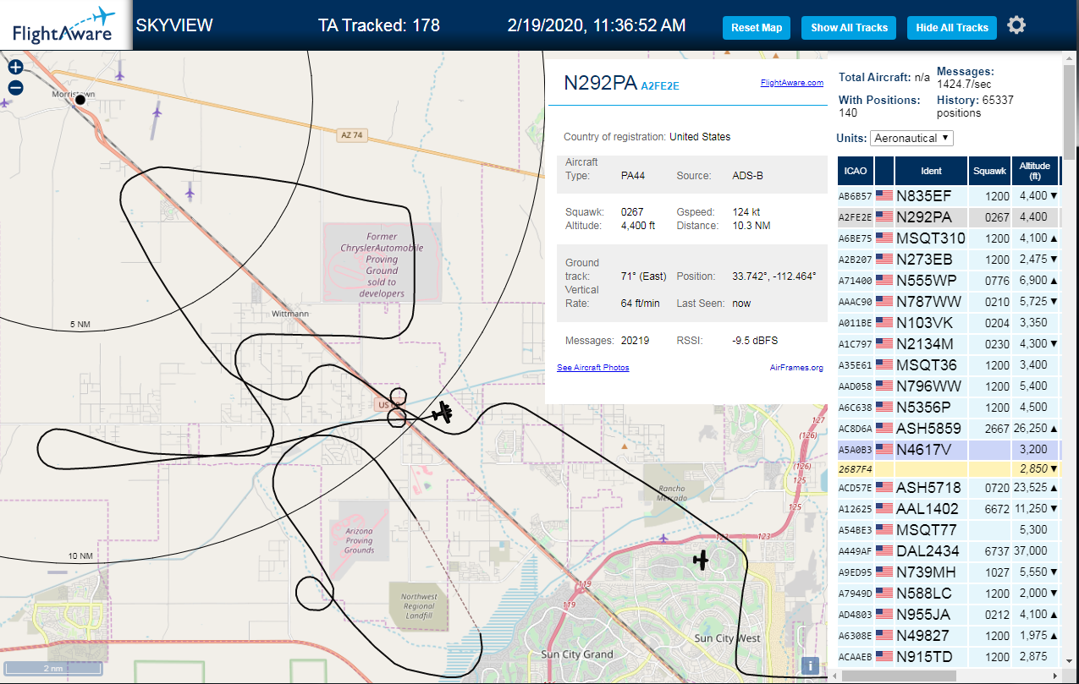This screenshot has width=1079, height=684.
Task: Sort the table by Squawk column header
Action: 990,171
